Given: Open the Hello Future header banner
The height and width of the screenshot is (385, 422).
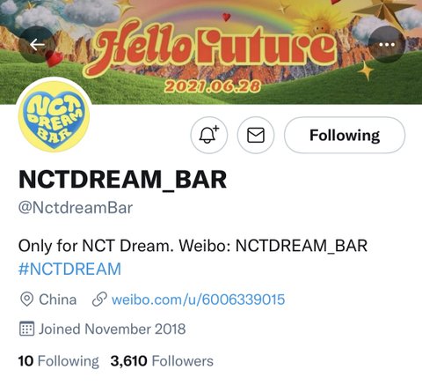Looking at the screenshot, I should point(211,52).
